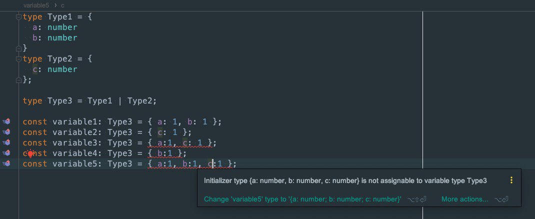Open the tooltip's three-dot options menu

(511, 180)
